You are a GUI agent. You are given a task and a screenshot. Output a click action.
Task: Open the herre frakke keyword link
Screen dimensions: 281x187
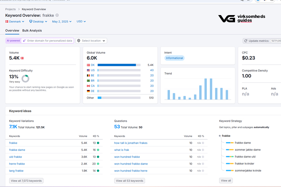[x=17, y=164]
